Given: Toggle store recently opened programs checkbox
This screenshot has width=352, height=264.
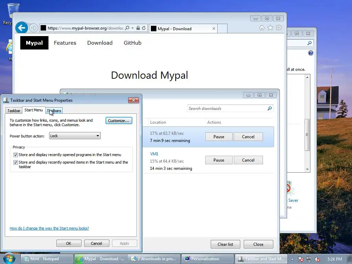Looking at the screenshot, I should [15, 155].
